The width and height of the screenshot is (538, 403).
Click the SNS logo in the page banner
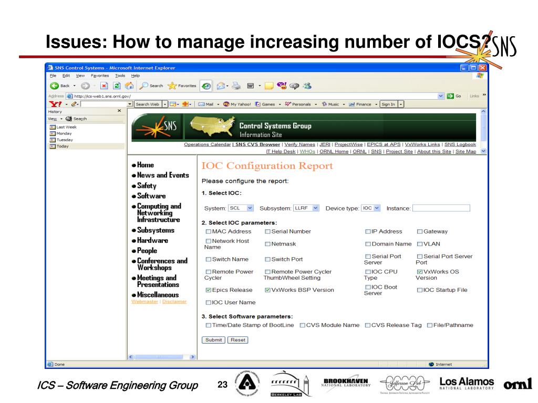click(x=157, y=127)
